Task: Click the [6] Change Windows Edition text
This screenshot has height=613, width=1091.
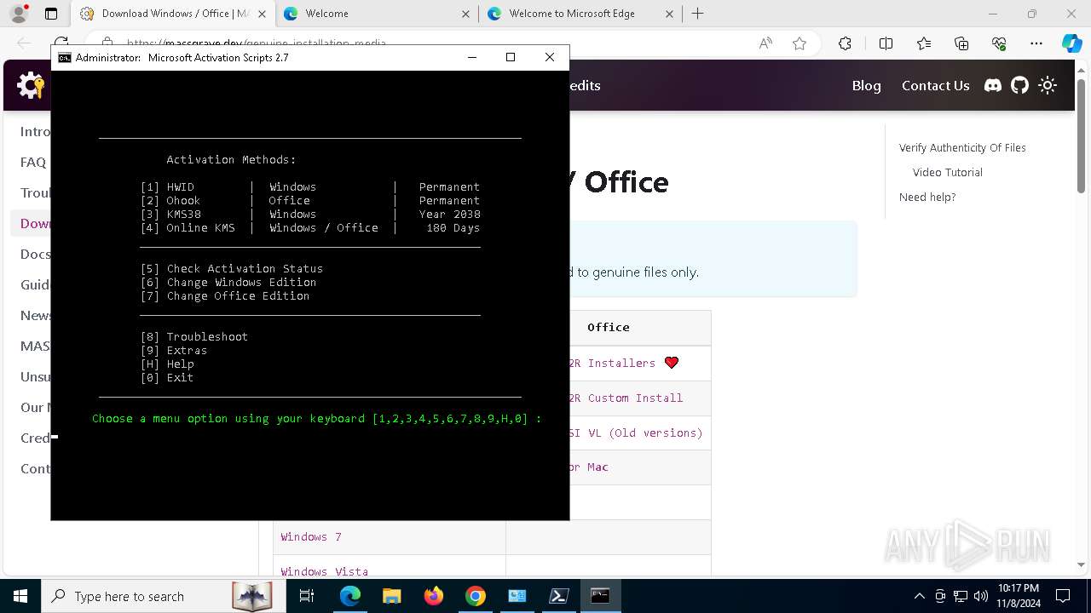Action: (228, 282)
